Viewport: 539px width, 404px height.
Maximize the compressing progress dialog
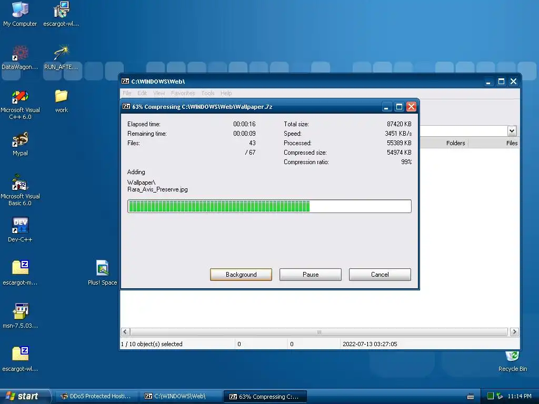[399, 107]
